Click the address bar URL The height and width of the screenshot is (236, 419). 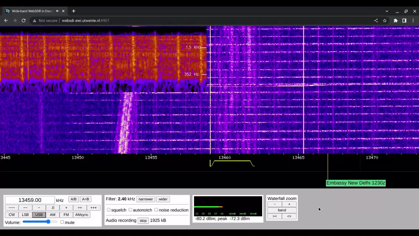[85, 20]
